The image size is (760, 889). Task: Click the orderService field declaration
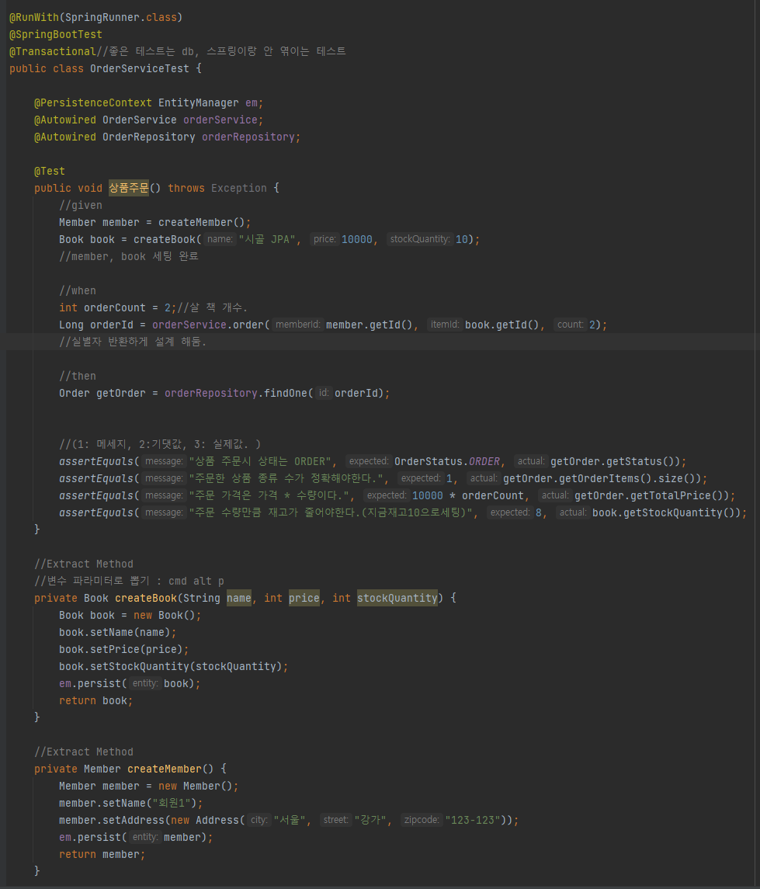tap(220, 120)
